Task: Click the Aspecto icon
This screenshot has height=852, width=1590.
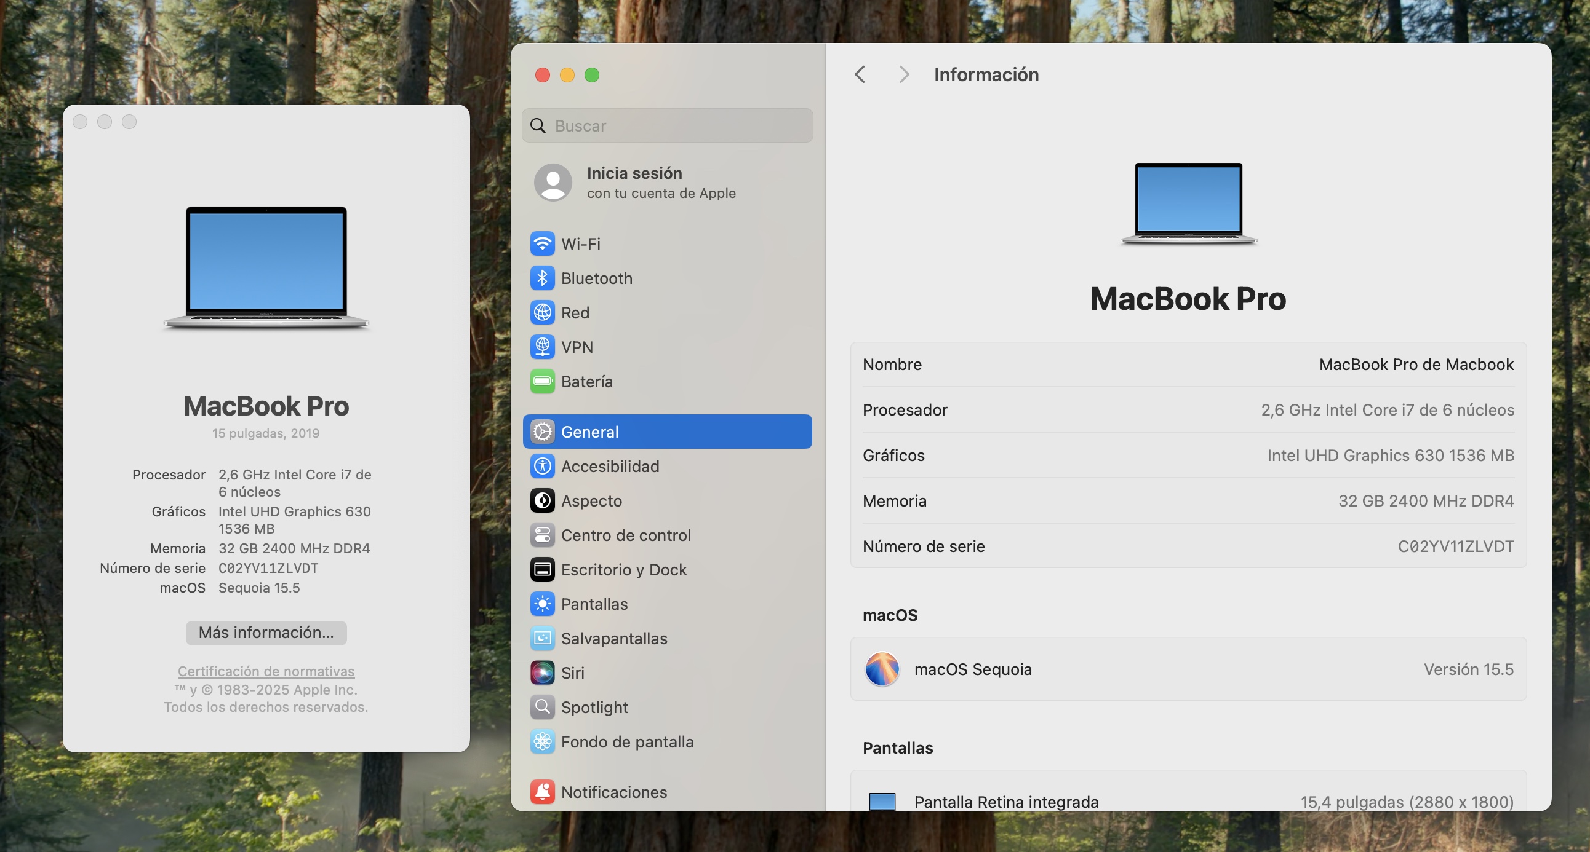Action: point(542,500)
